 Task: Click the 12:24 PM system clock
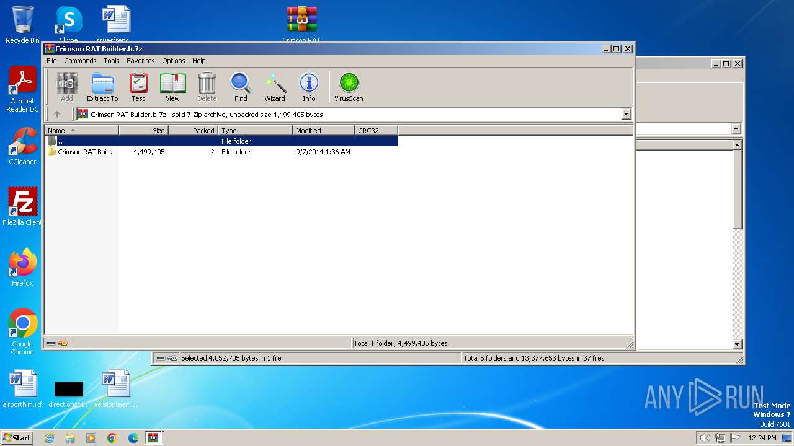[762, 438]
